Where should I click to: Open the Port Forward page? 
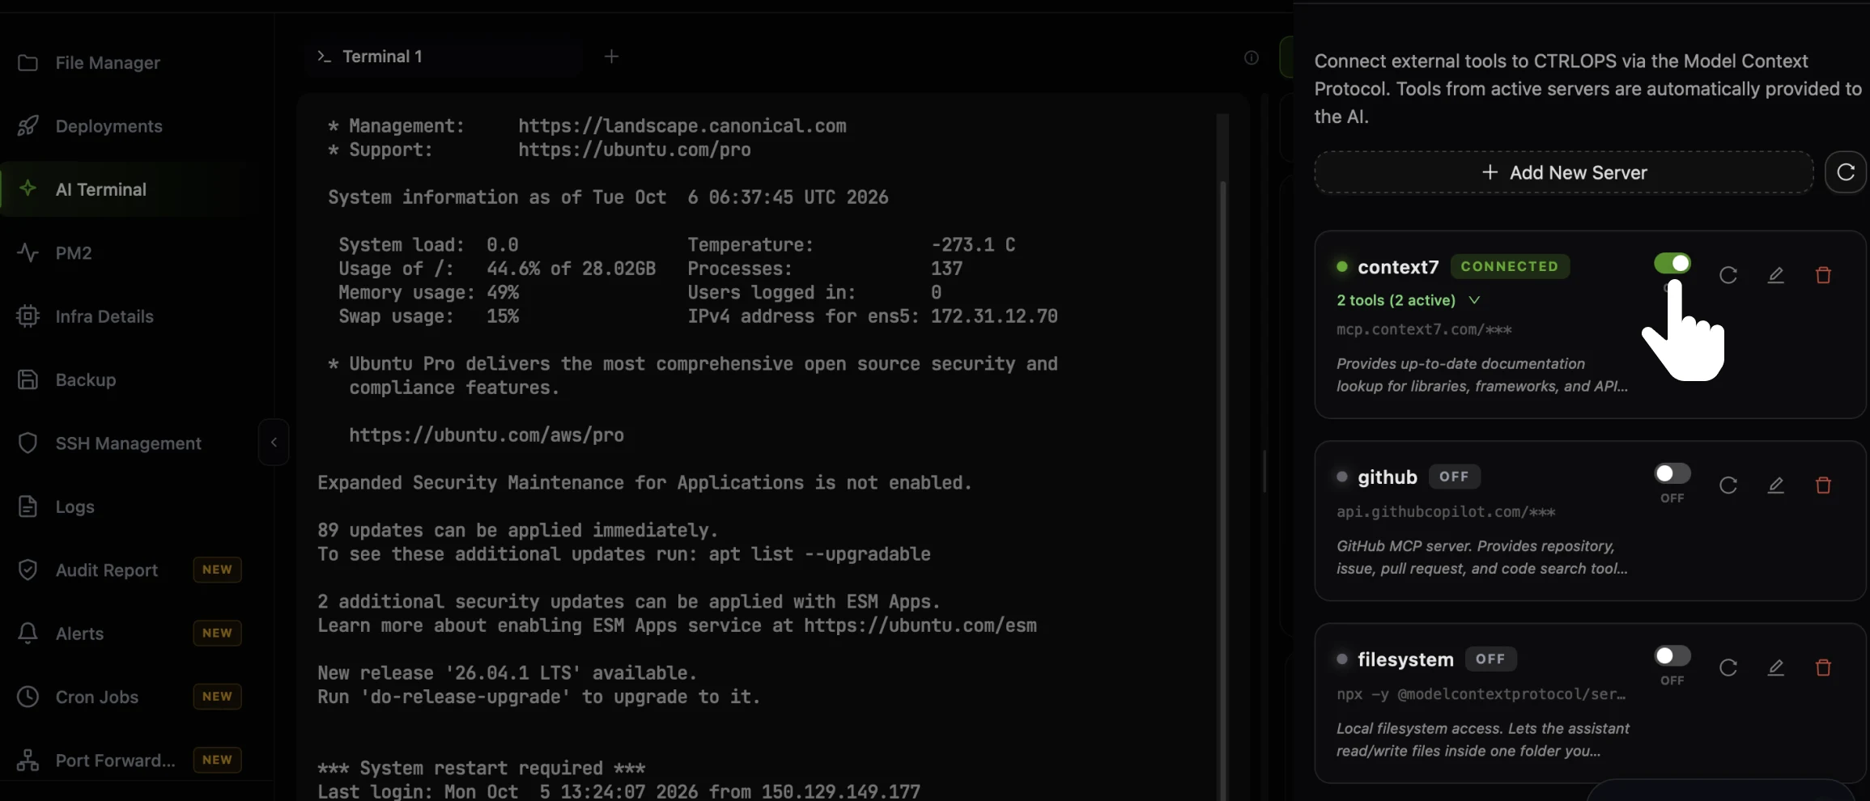pos(116,761)
